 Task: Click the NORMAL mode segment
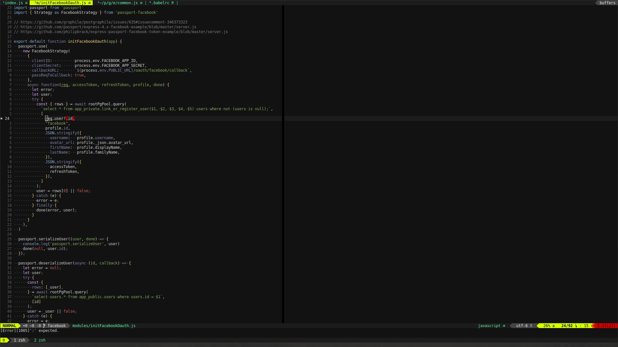(10, 326)
